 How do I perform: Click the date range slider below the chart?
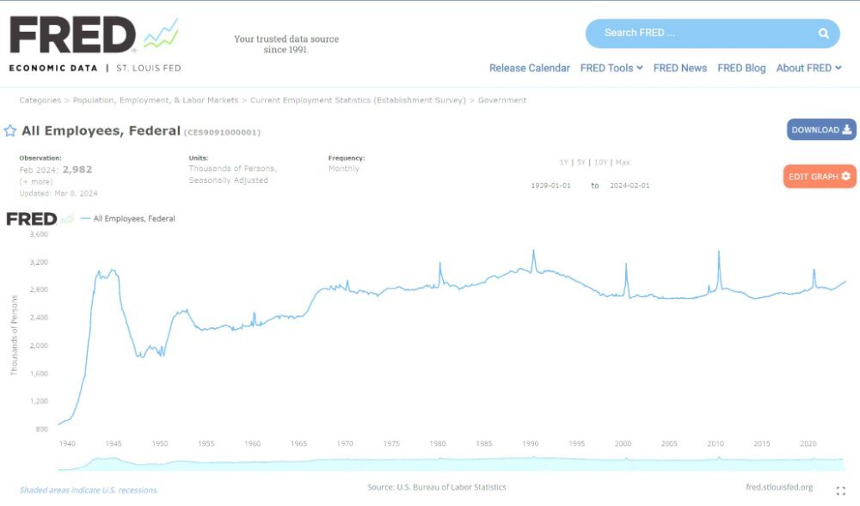(x=451, y=463)
